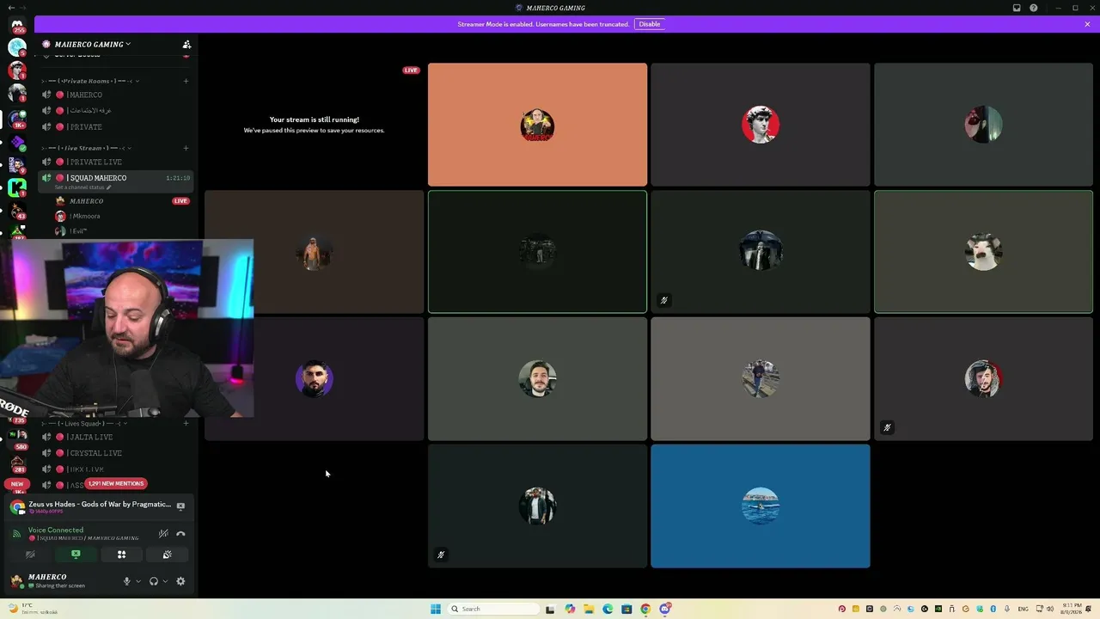Join the PRIVATE LIVE voice channel
Viewport: 1100px width, 619px height.
pos(115,162)
